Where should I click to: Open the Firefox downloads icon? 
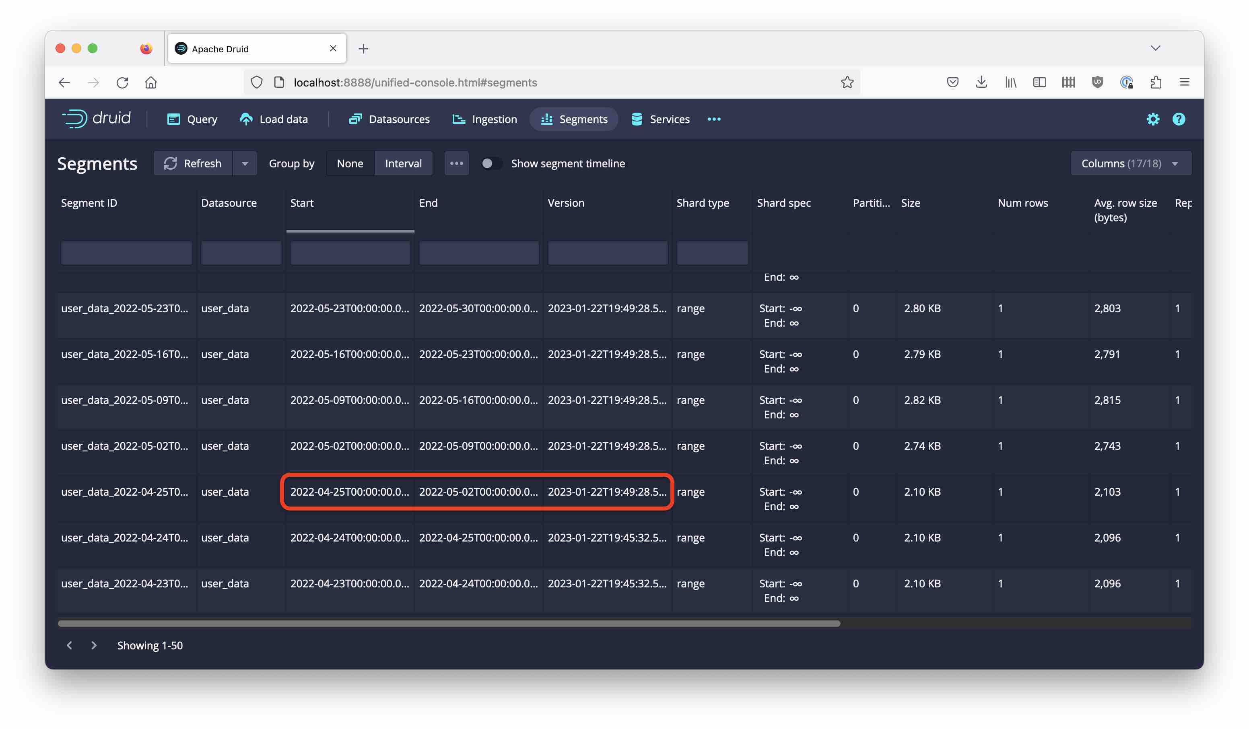click(x=981, y=82)
